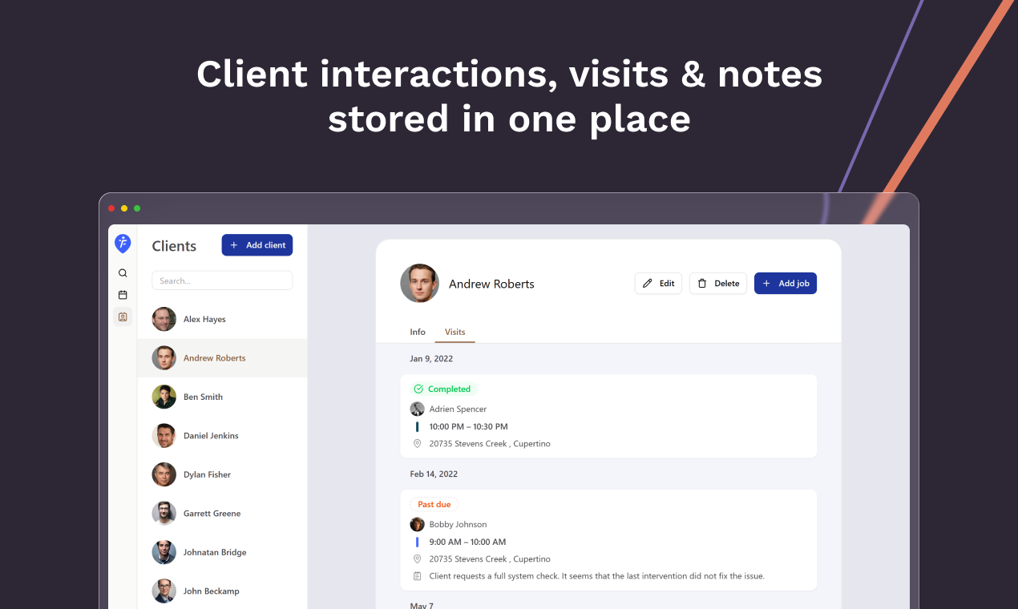Viewport: 1018px width, 609px height.
Task: Click the Clients heading
Action: 174,246
